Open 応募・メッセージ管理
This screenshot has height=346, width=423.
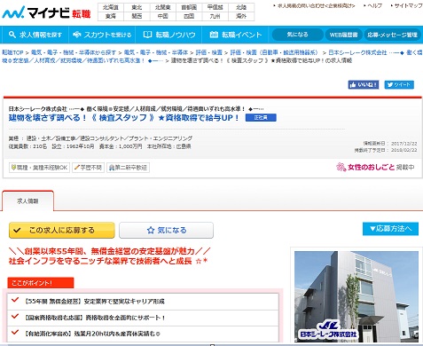[x=392, y=35]
